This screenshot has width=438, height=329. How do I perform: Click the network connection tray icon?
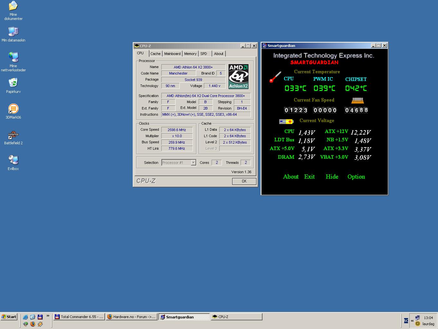[417, 318]
